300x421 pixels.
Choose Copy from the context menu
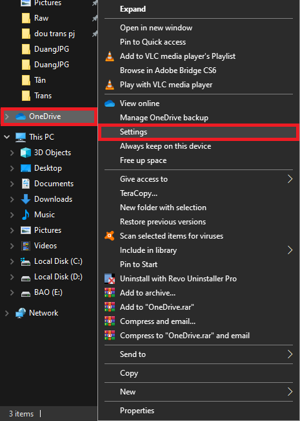[x=199, y=373]
